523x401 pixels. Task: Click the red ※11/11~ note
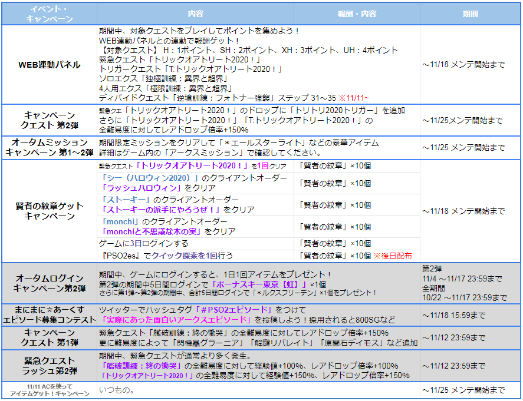tap(354, 98)
